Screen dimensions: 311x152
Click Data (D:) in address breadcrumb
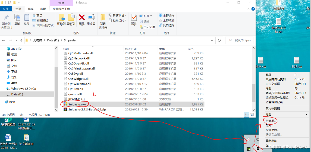[53, 40]
